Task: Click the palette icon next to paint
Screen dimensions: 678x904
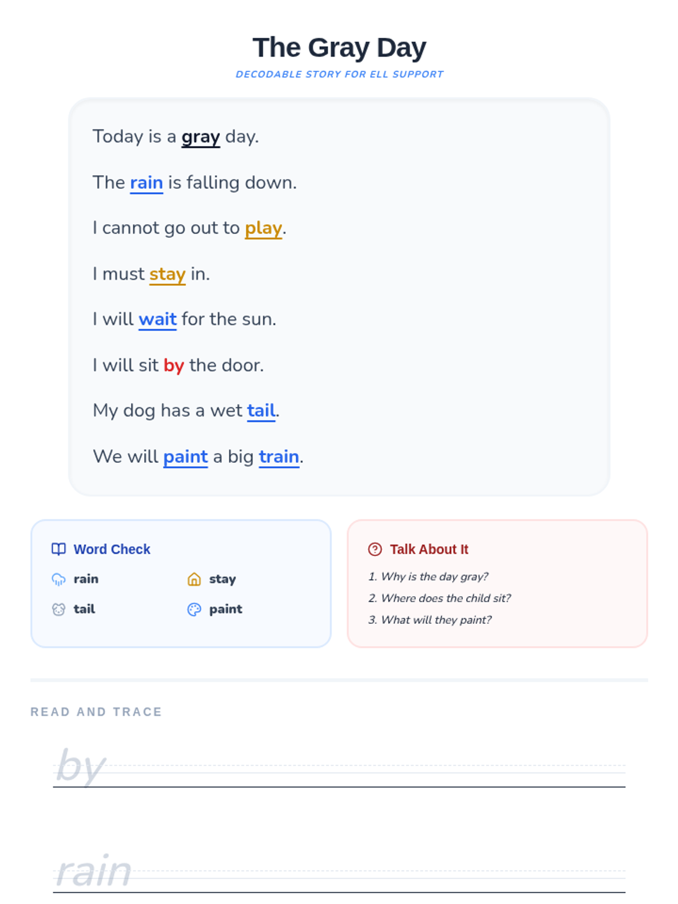Action: (x=194, y=609)
